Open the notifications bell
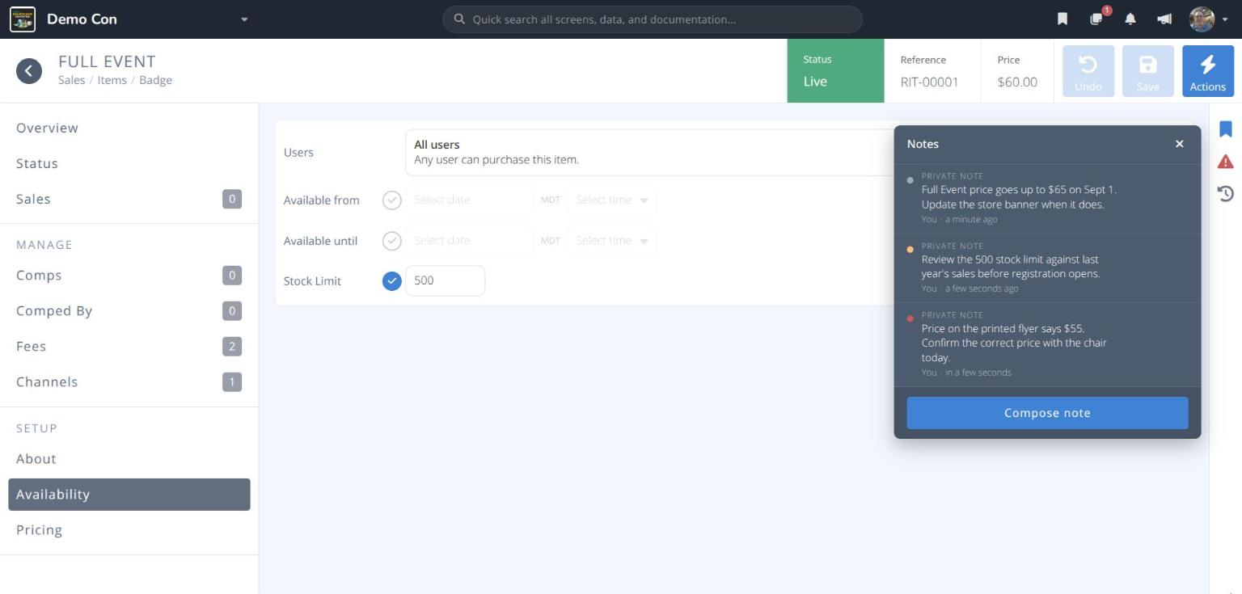Viewport: 1242px width, 594px height. [1130, 19]
